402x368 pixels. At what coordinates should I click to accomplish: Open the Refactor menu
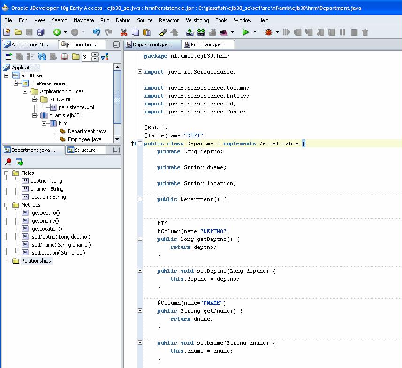point(168,20)
